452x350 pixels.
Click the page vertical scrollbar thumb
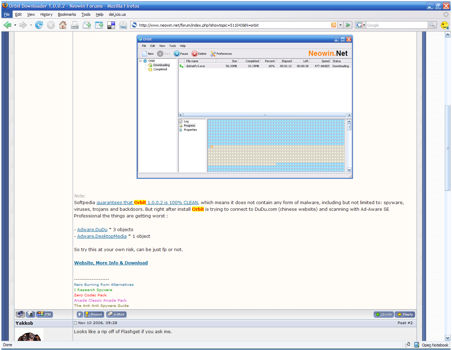(x=447, y=148)
